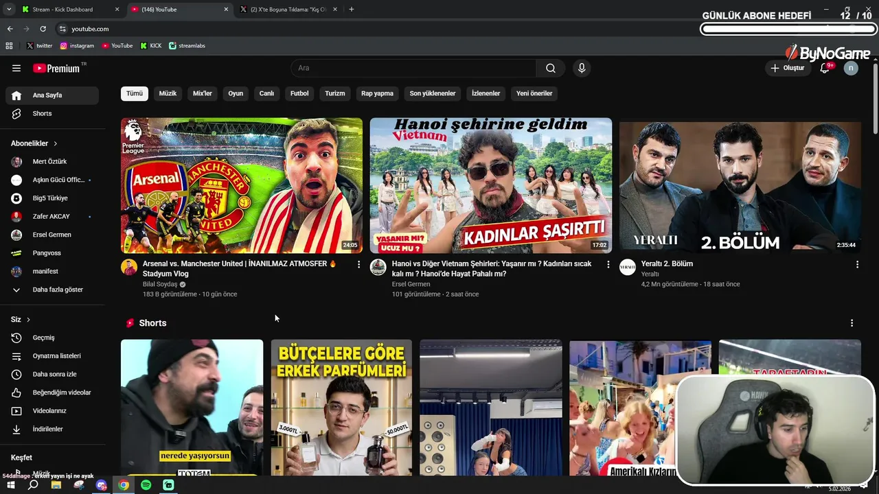Open Discord from the taskbar

coord(101,485)
